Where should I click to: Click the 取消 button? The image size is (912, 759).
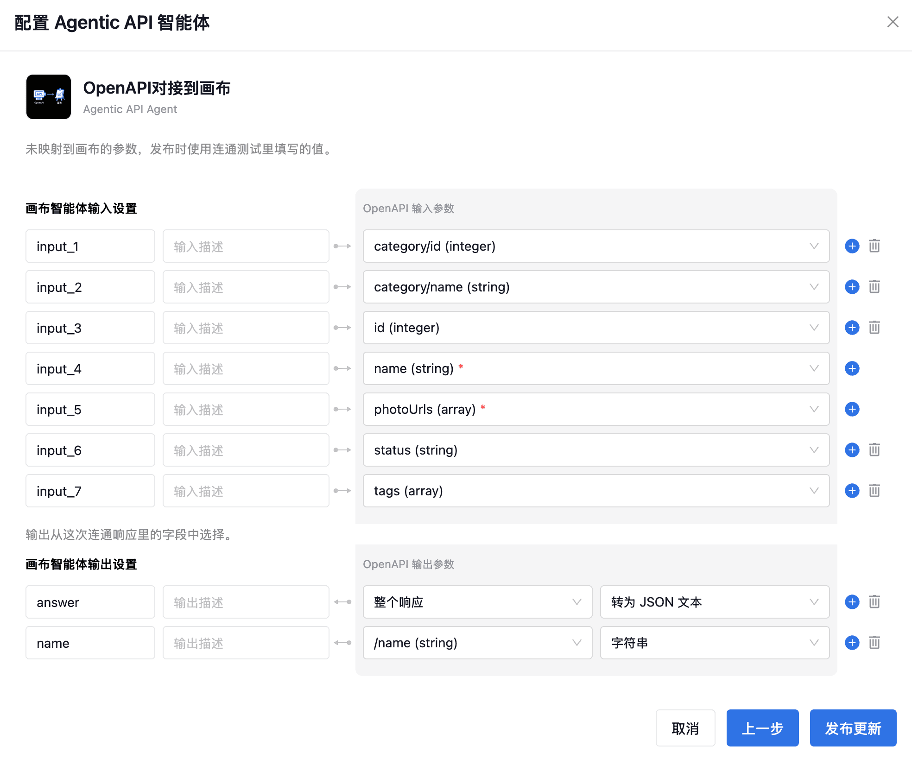pyautogui.click(x=685, y=728)
